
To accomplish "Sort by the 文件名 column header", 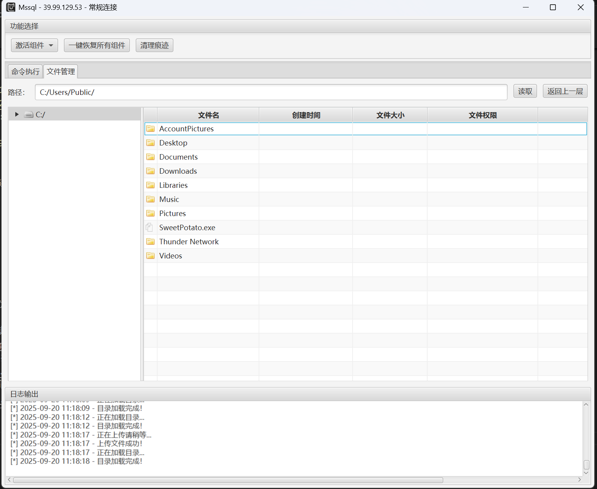I will [x=208, y=115].
